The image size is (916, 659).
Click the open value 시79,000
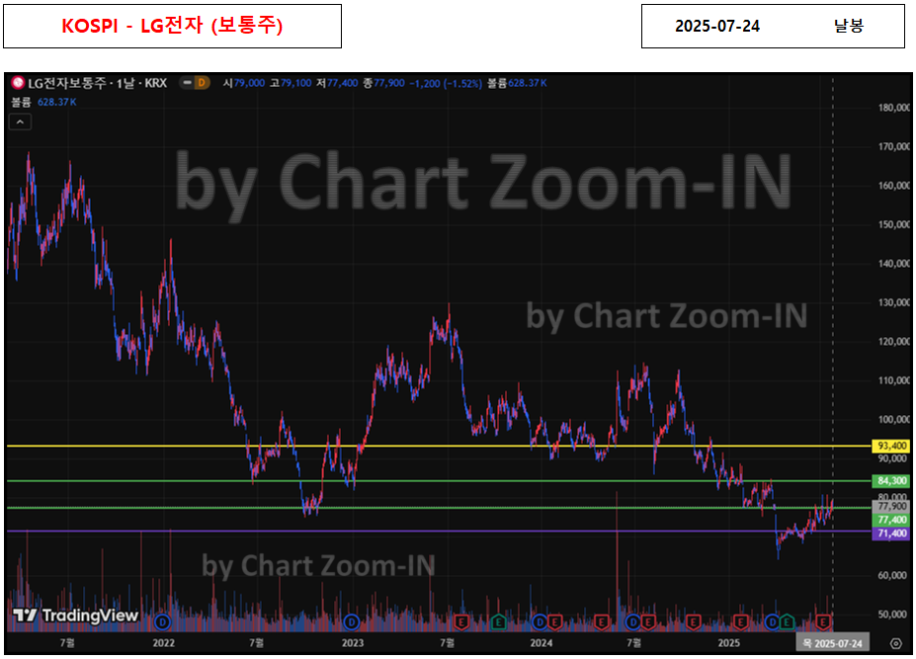point(244,83)
